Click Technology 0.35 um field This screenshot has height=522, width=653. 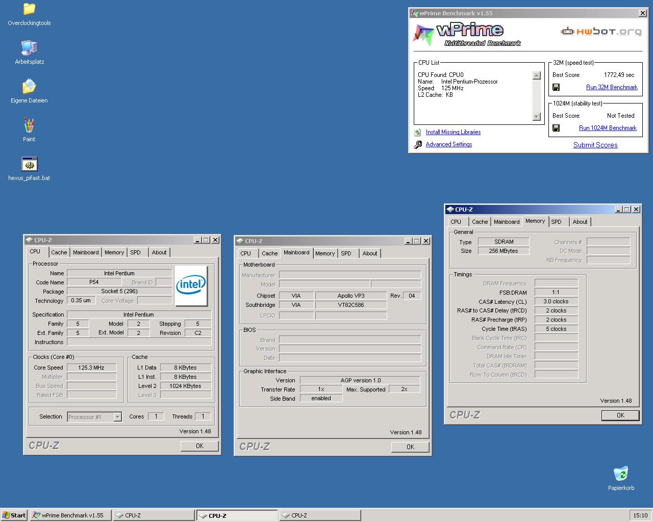point(81,301)
